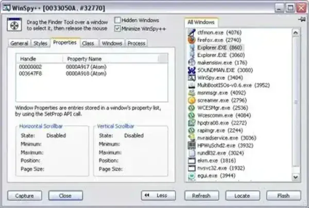The width and height of the screenshot is (309, 208).
Task: Select nvsvc32.exe (1932) entry text
Action: [x=221, y=168]
